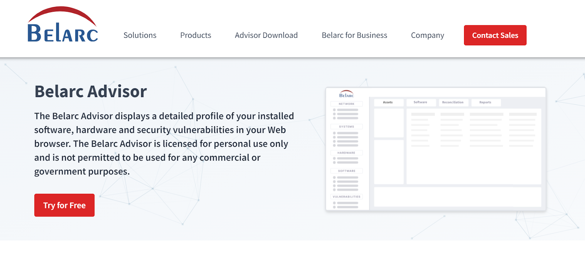Visit the Belarc for Business page
The width and height of the screenshot is (585, 277).
[x=354, y=35]
